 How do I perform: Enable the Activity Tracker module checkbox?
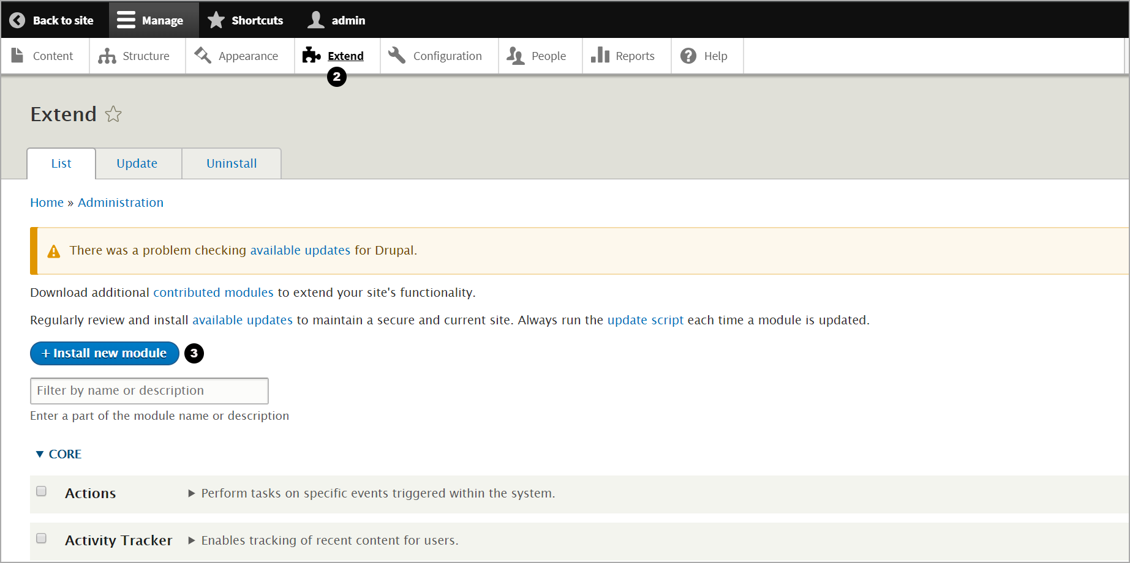click(42, 538)
